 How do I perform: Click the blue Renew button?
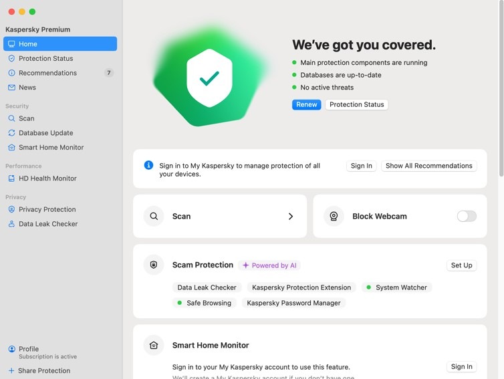point(306,104)
